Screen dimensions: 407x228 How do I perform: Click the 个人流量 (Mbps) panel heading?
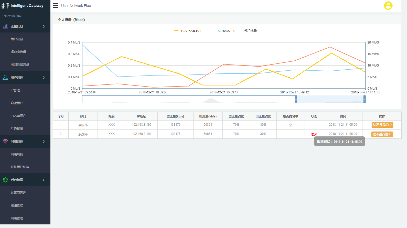(x=71, y=20)
